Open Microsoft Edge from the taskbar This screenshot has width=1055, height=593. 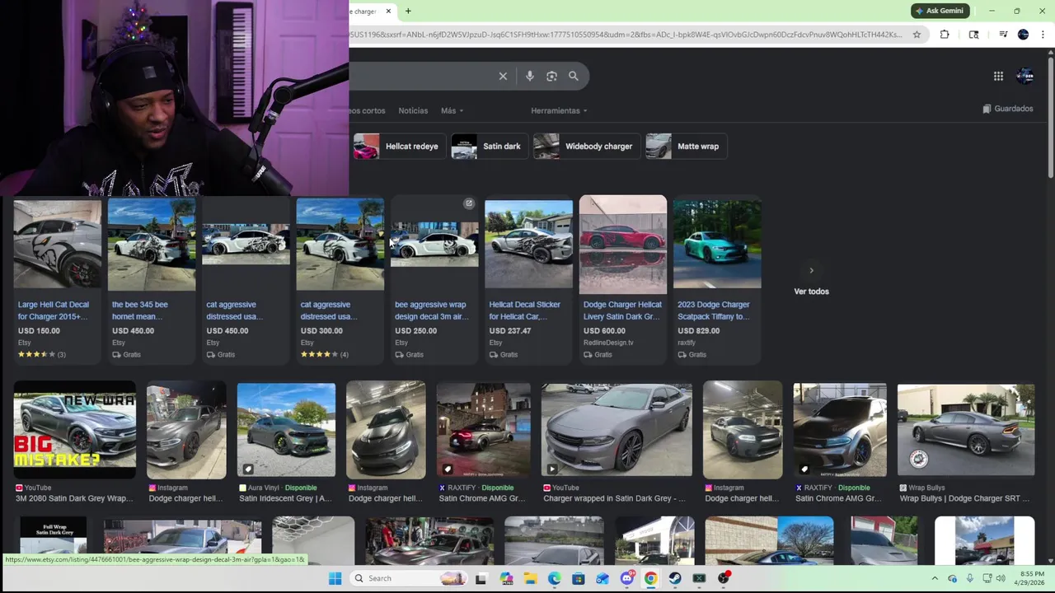[x=554, y=578]
